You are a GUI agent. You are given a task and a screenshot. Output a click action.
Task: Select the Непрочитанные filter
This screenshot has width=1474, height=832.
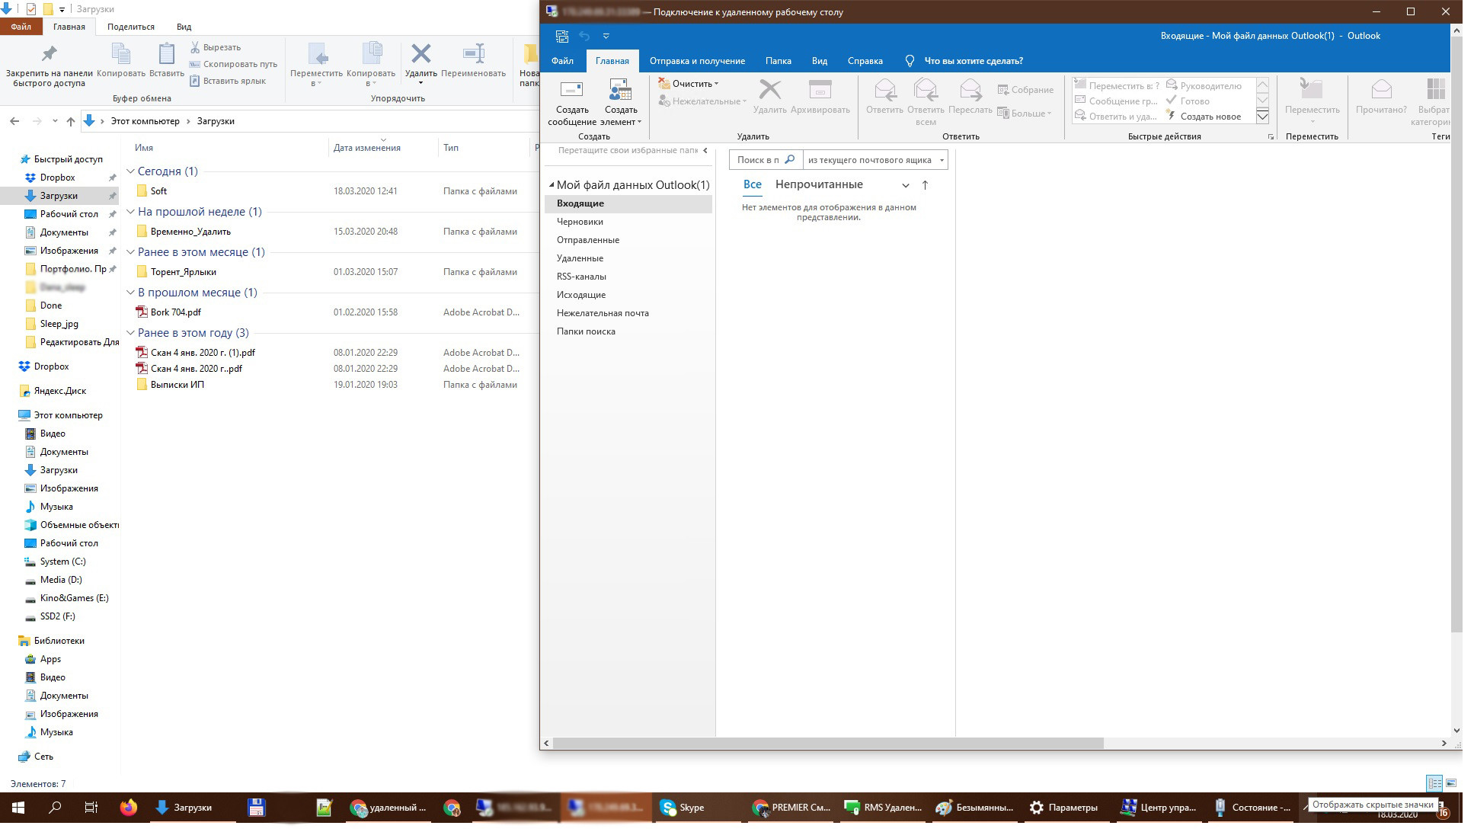click(x=819, y=184)
